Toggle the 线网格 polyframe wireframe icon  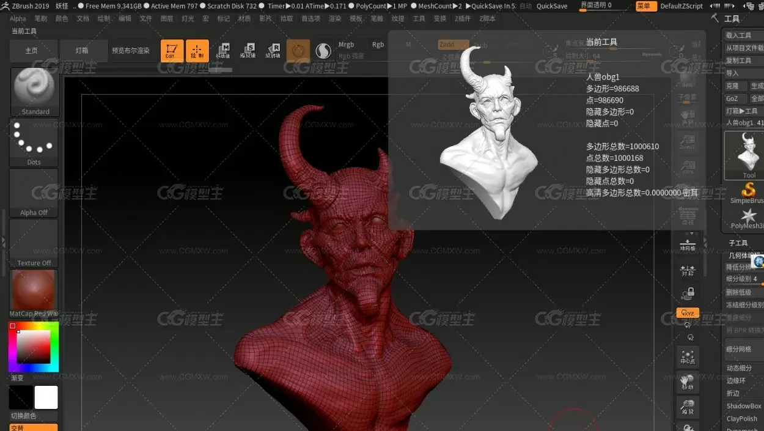point(688,245)
